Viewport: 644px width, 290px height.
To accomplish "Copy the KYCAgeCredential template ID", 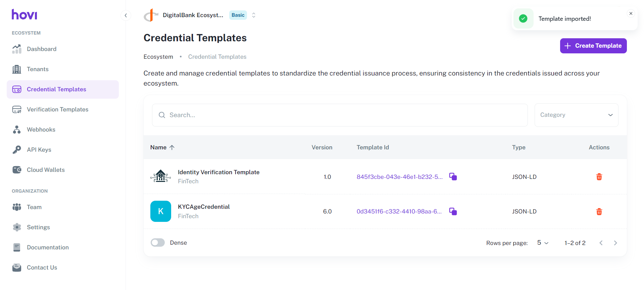I will [x=453, y=211].
